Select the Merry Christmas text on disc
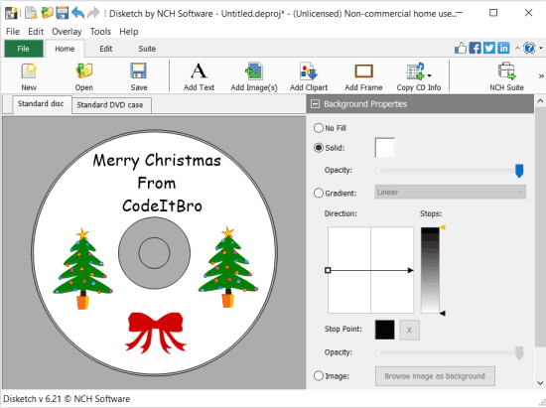The width and height of the screenshot is (546, 408). pyautogui.click(x=157, y=161)
